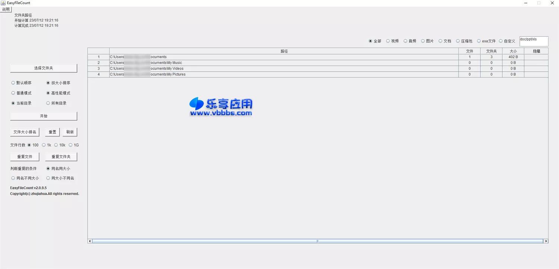Select the 压缩包 archive filter
Image resolution: width=559 pixels, height=269 pixels.
click(x=458, y=41)
